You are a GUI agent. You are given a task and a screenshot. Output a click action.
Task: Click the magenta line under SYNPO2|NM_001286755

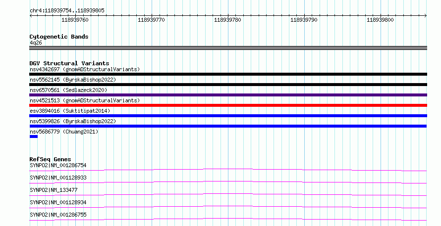(228, 219)
